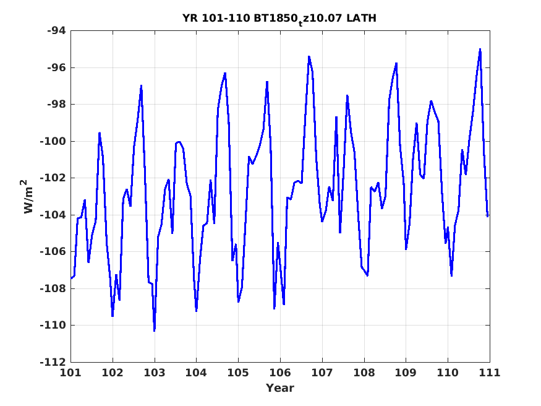Click x-axis tick label '101'

70,373
